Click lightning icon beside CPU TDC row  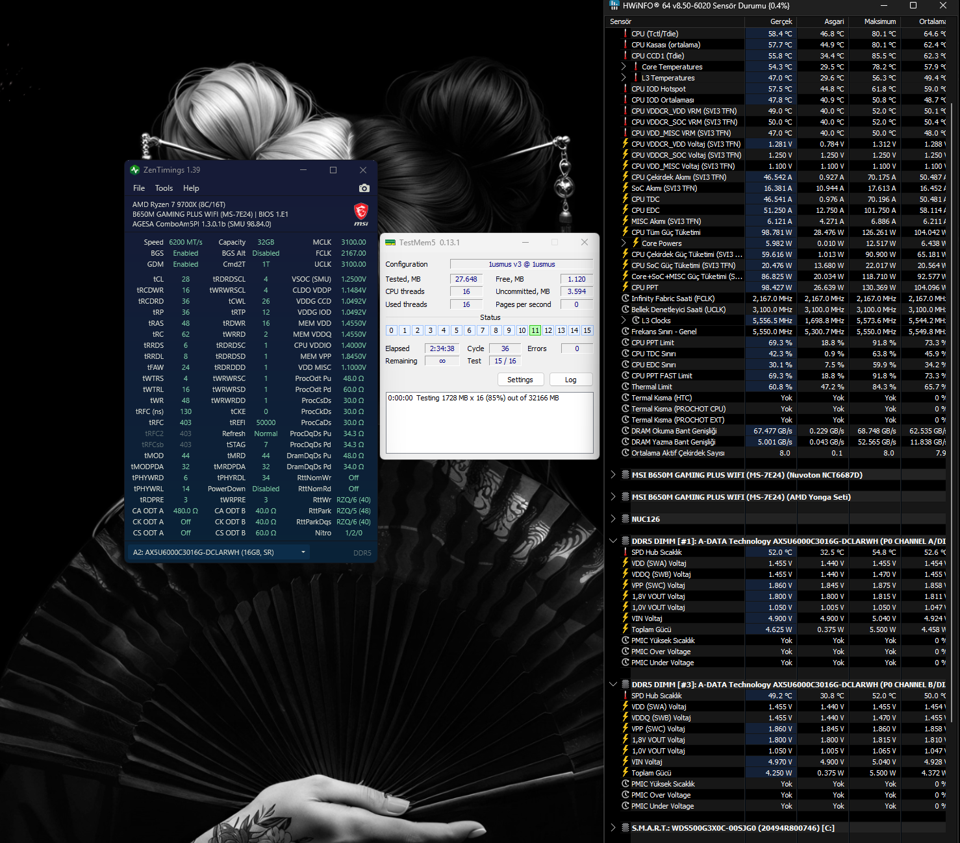click(x=625, y=199)
